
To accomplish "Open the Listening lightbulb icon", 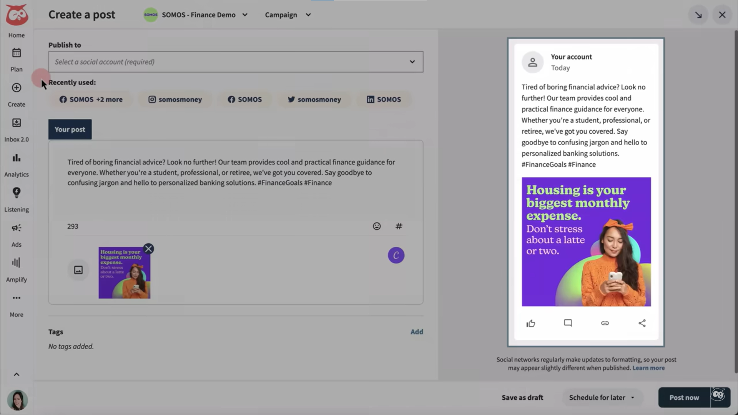I will (17, 193).
